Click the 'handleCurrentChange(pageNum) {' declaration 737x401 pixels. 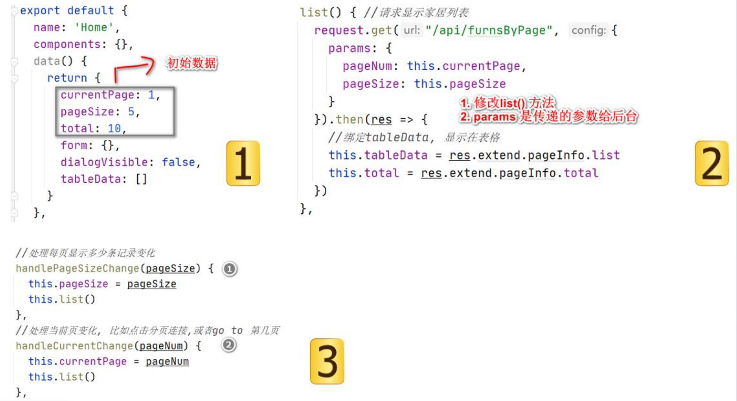click(x=109, y=346)
